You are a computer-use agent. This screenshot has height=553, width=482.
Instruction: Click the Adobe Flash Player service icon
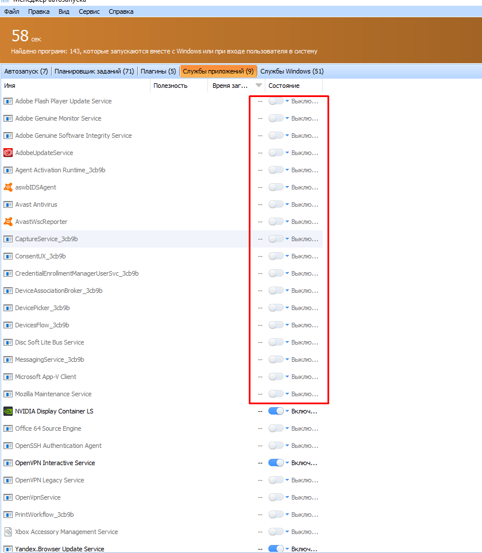pyautogui.click(x=8, y=101)
